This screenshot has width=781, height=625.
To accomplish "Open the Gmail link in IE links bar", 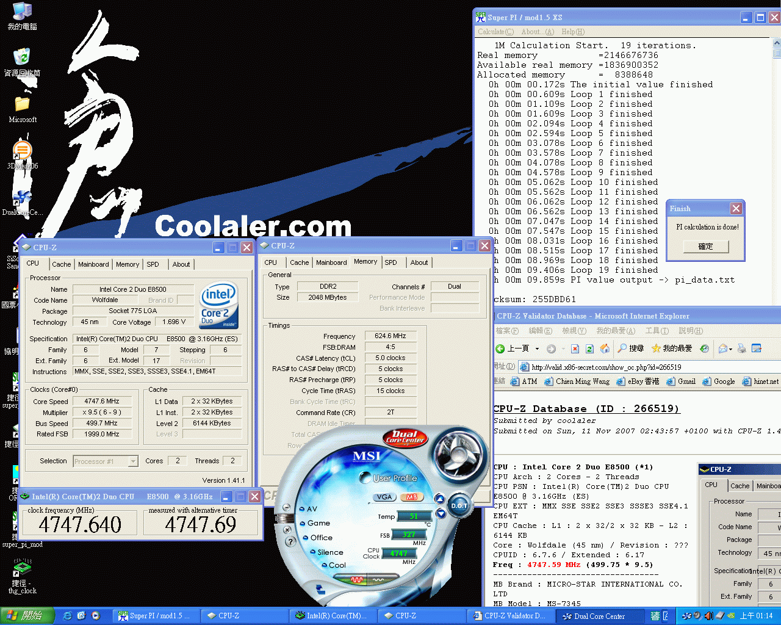I will [681, 381].
